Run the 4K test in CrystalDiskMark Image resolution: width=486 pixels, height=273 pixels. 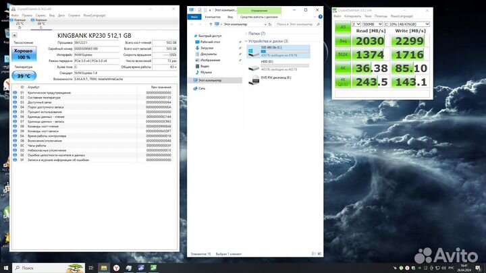[343, 68]
